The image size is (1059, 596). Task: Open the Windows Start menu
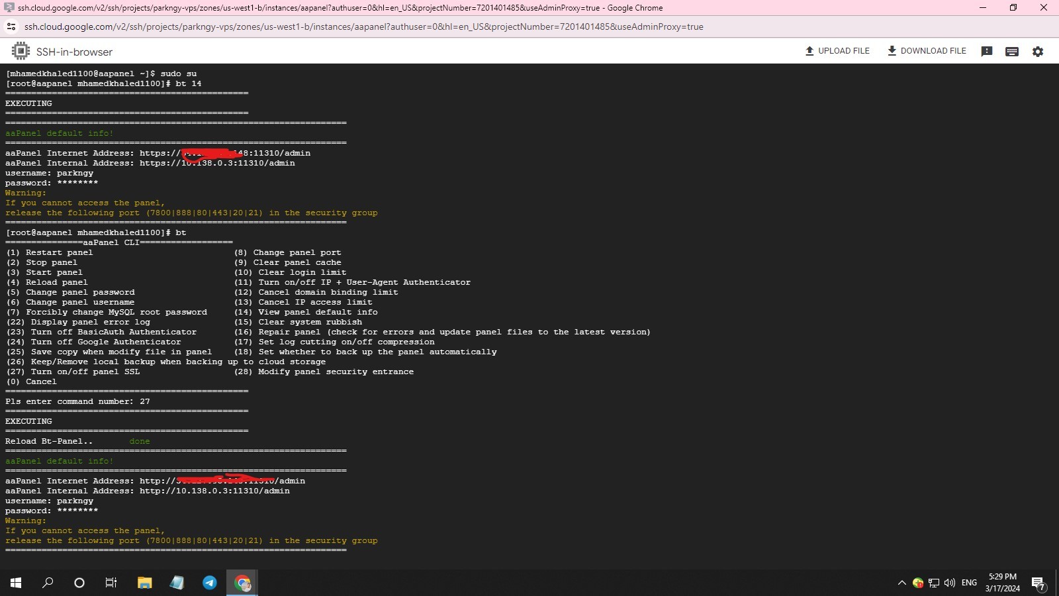[x=16, y=583]
